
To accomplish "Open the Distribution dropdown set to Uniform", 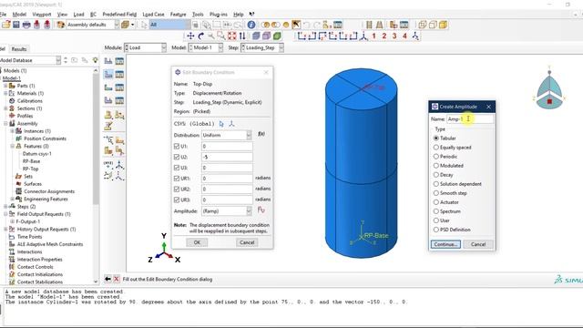I will [227, 136].
